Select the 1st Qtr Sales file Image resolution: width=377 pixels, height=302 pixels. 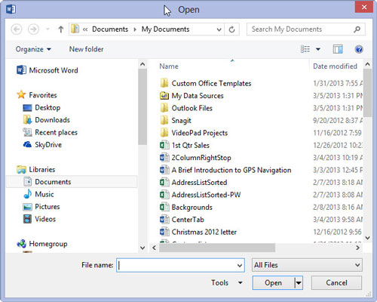click(x=185, y=145)
